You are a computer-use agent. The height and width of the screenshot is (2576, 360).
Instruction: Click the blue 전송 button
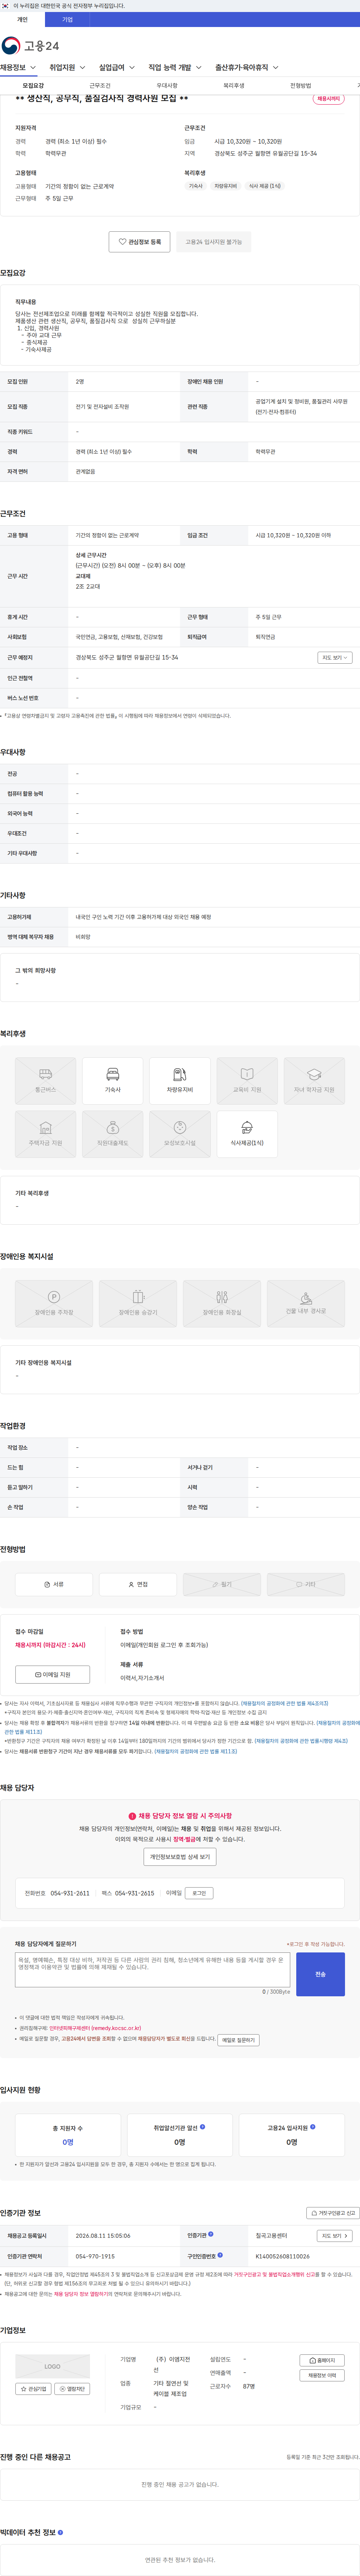pyautogui.click(x=320, y=1974)
